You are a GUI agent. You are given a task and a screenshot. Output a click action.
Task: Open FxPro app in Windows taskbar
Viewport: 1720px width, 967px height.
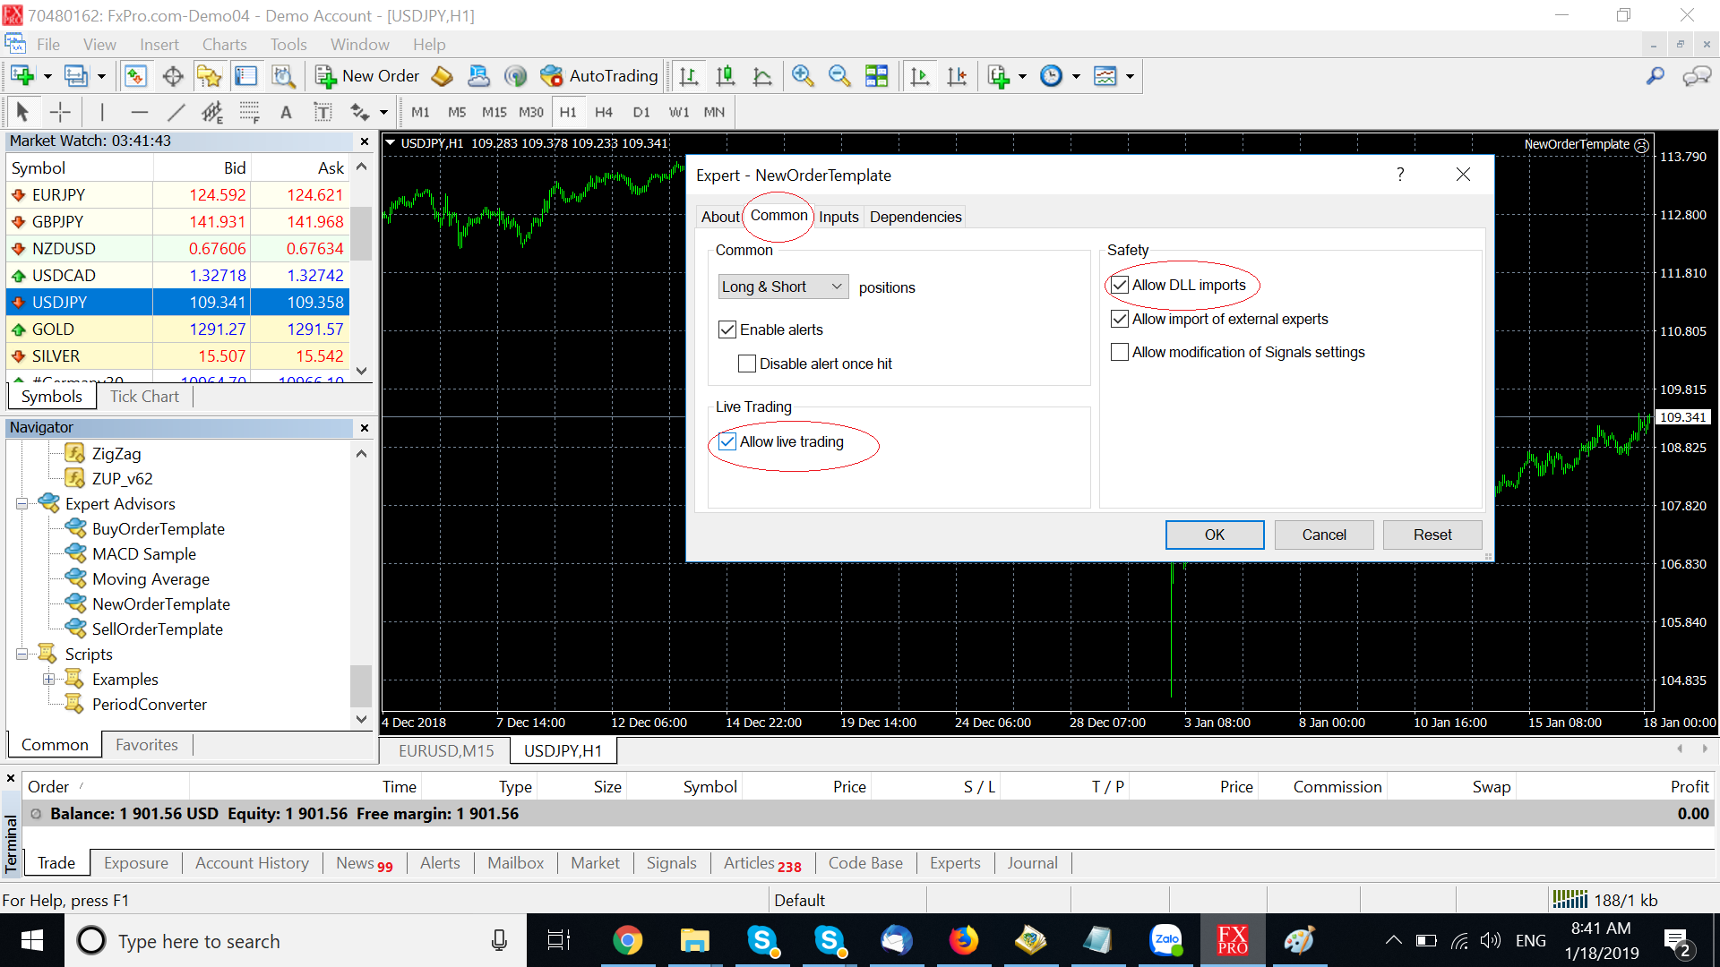[1232, 940]
